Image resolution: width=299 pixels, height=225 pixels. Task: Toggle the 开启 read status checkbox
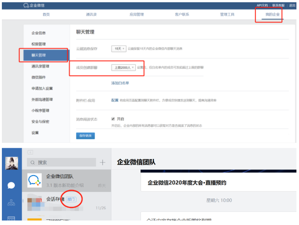pos(113,119)
